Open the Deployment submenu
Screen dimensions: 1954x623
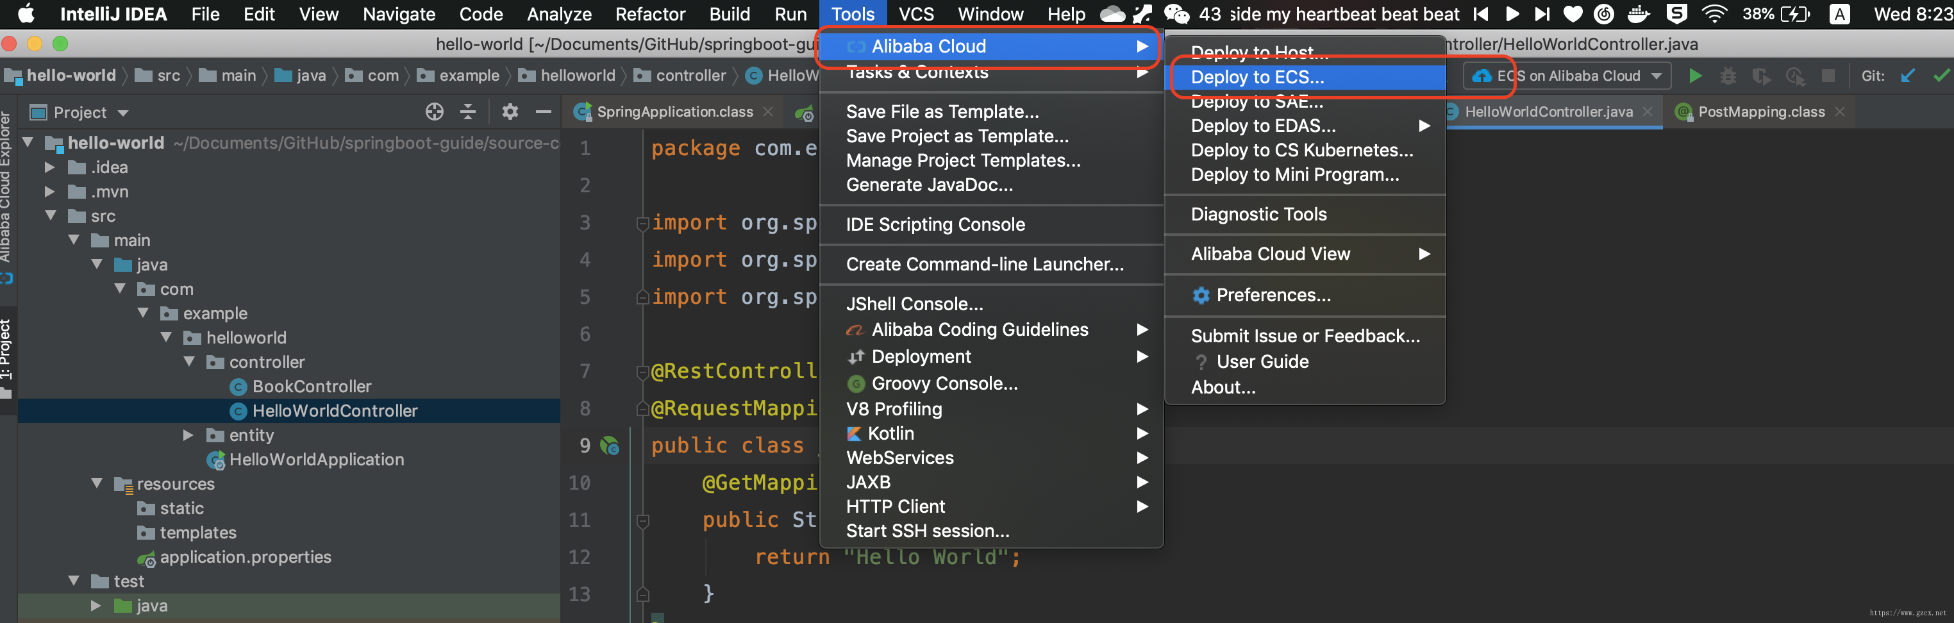[990, 356]
